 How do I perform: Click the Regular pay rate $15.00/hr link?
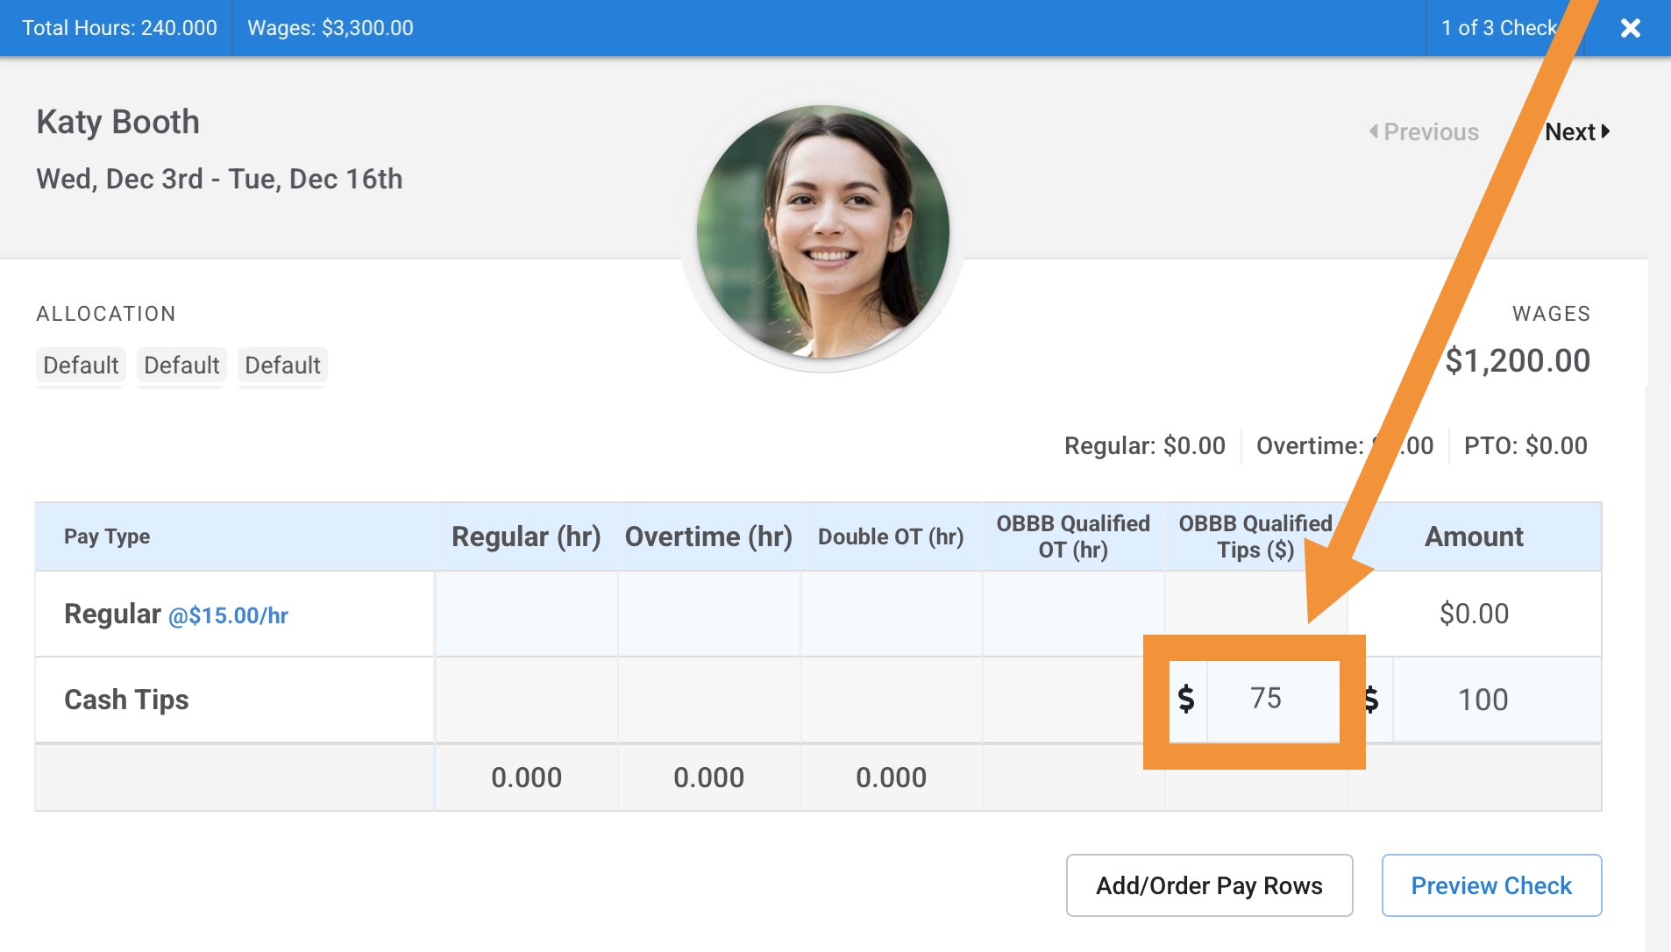click(x=228, y=615)
